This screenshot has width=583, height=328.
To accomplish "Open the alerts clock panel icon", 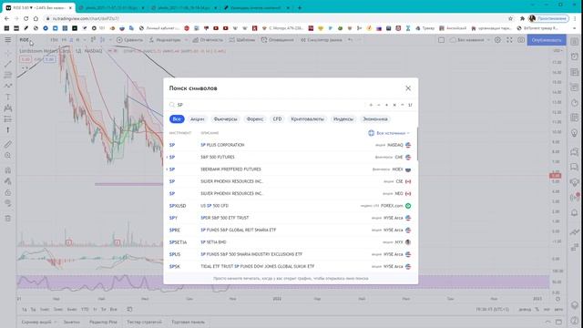I will [575, 56].
